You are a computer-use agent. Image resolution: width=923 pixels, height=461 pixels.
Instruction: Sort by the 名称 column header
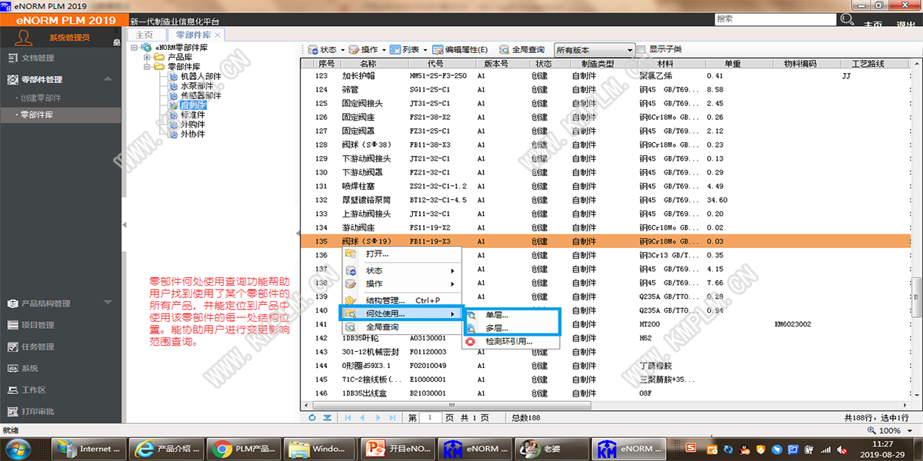pyautogui.click(x=368, y=64)
